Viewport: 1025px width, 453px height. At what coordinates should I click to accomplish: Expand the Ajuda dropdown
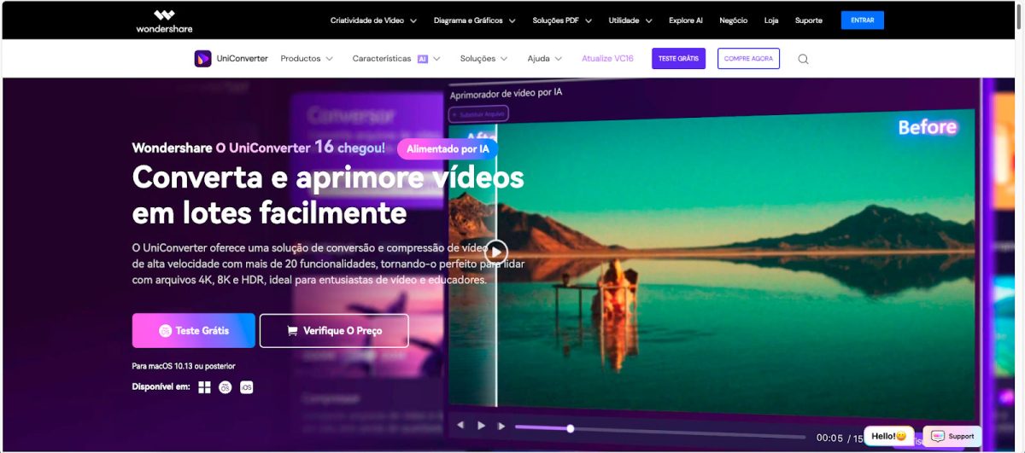(x=544, y=59)
